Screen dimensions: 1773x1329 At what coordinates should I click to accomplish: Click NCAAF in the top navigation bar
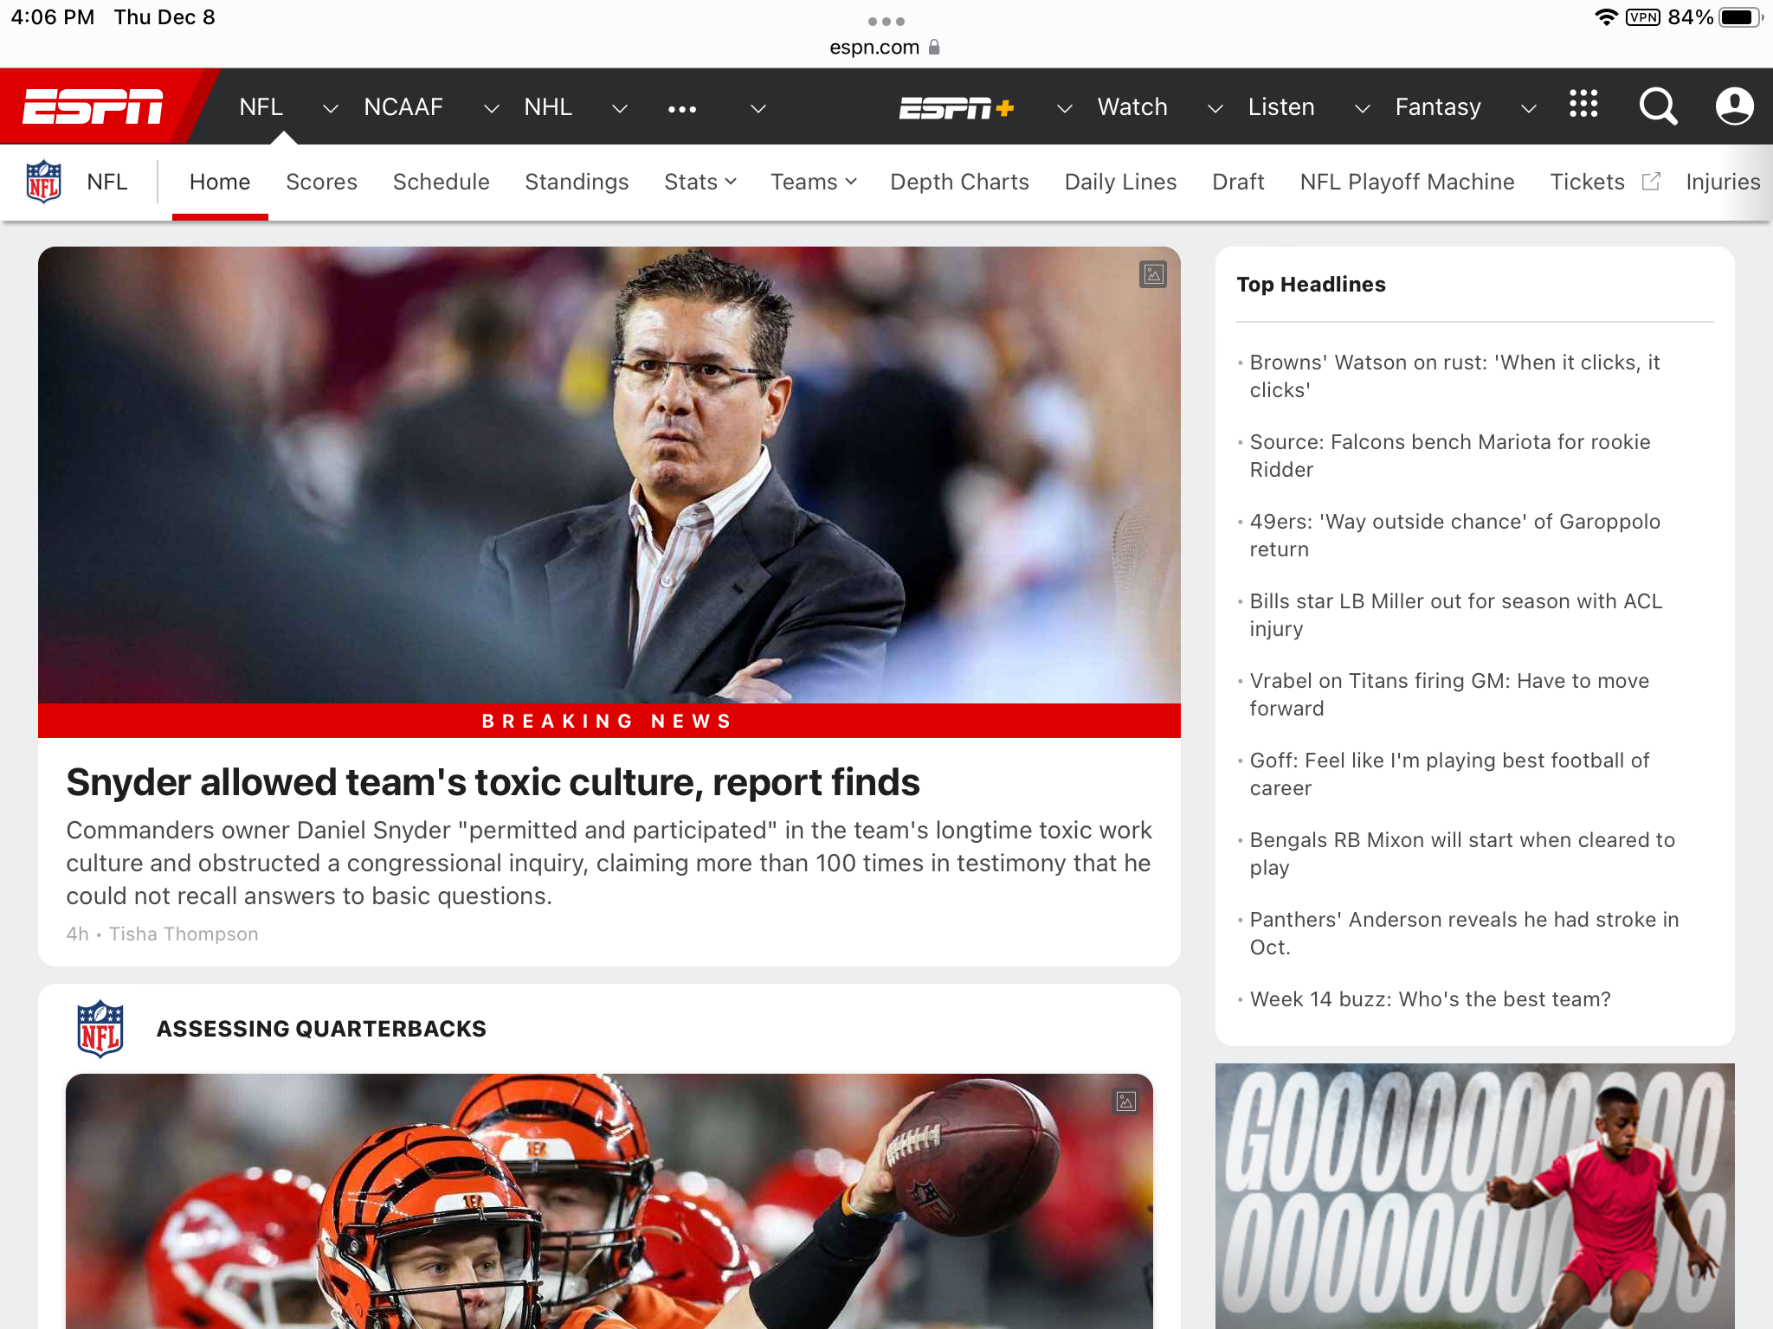pos(403,107)
